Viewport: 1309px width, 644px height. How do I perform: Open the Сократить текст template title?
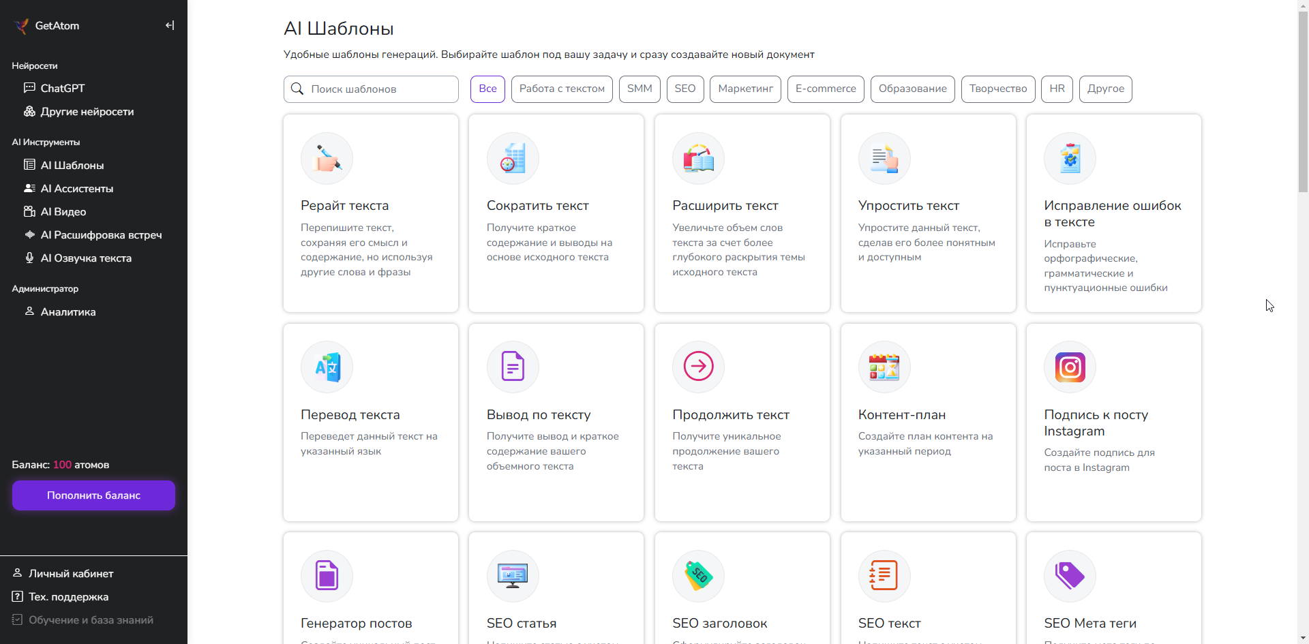click(537, 205)
